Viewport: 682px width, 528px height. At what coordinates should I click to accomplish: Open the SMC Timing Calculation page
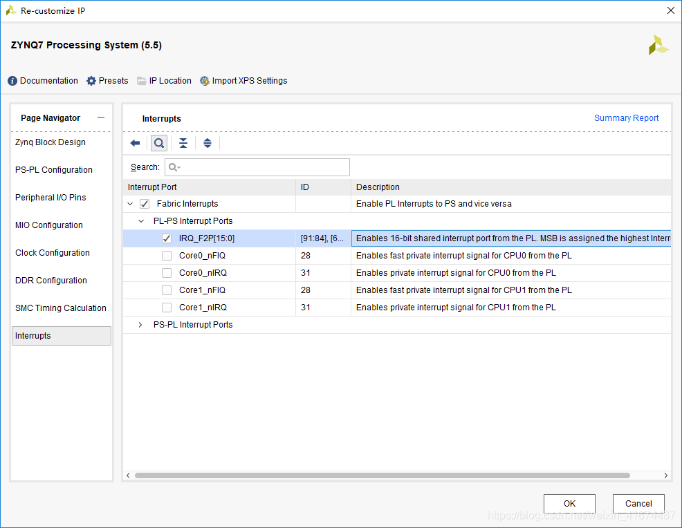coord(60,308)
